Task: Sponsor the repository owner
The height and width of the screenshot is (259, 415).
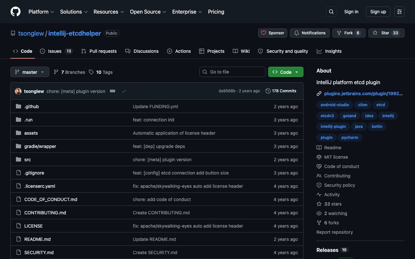Action: coord(272,33)
